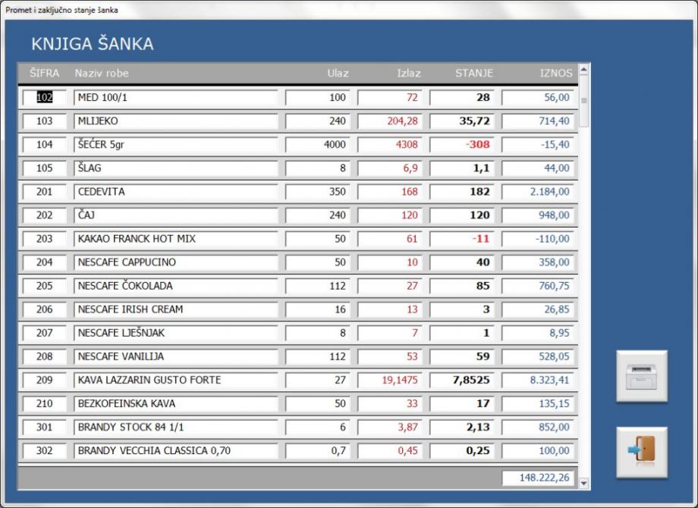Click the Ulaz column header
Image resolution: width=698 pixels, height=508 pixels.
pos(338,73)
